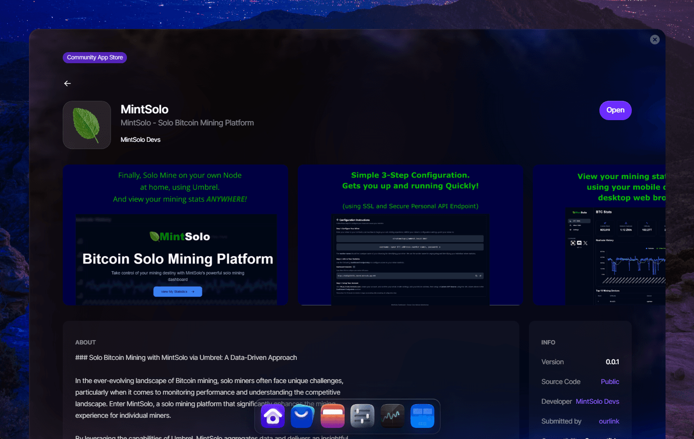This screenshot has width=694, height=439.
Task: Open MintSolo Devs link in Info panel
Action: click(597, 401)
